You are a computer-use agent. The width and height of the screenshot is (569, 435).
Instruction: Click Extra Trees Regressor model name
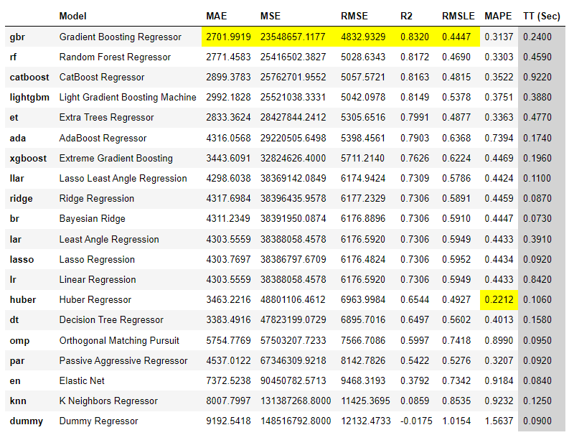click(106, 117)
